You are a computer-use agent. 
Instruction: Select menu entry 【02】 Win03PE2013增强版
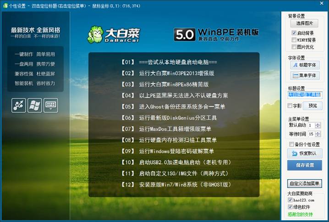(173, 73)
